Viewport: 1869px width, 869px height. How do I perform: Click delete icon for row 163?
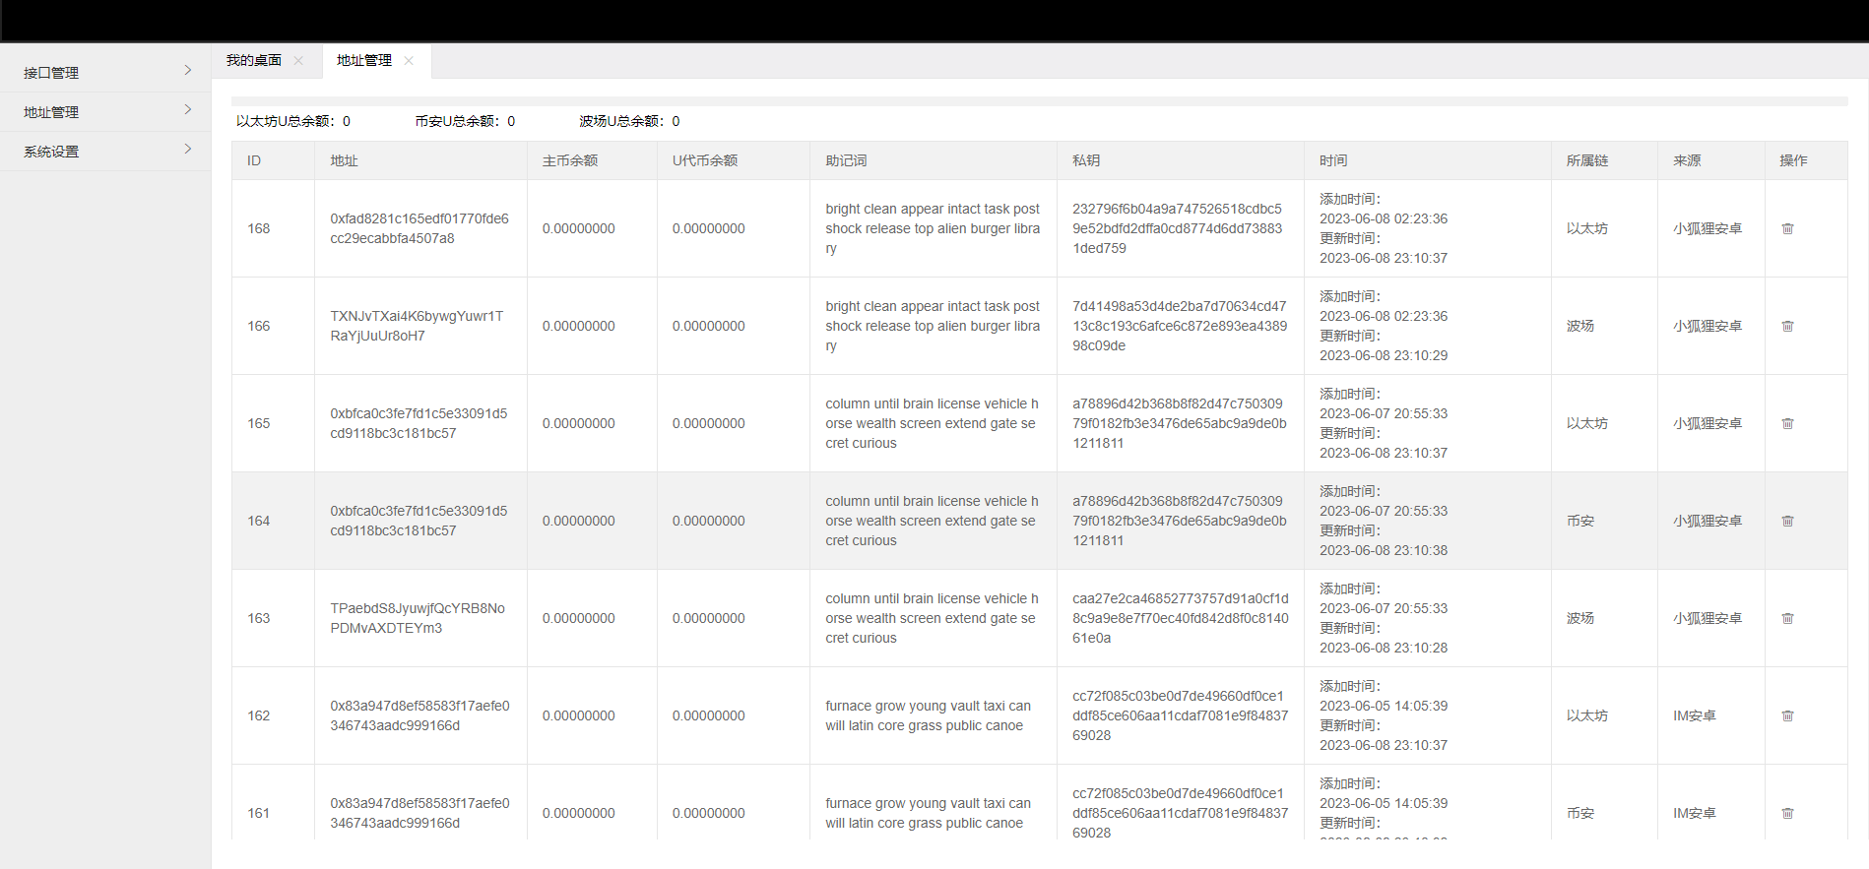1787,618
